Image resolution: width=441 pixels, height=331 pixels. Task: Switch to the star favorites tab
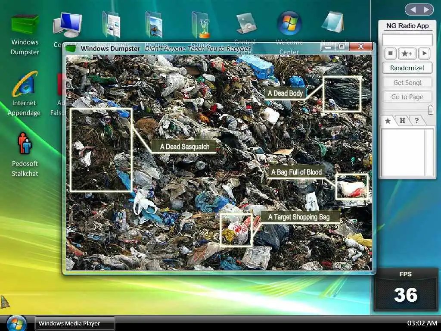(388, 121)
